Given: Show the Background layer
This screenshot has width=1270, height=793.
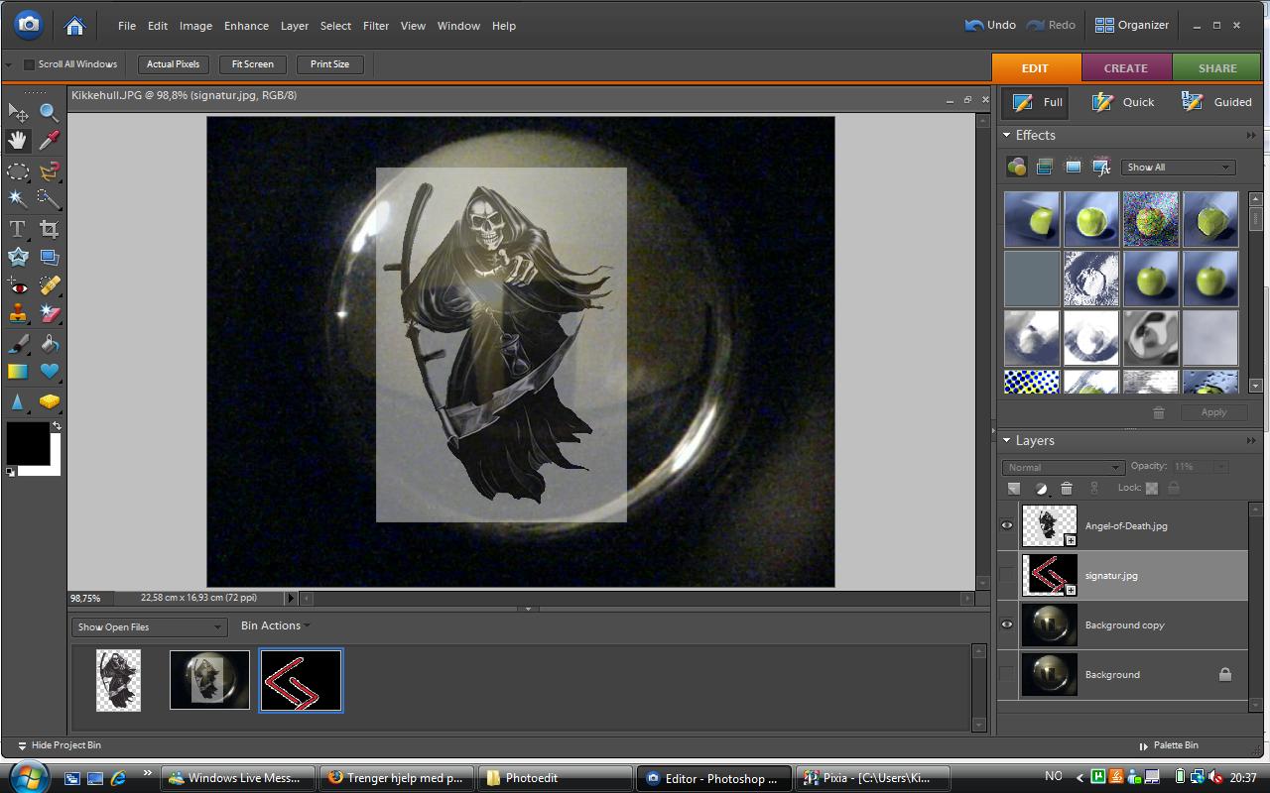Looking at the screenshot, I should [1007, 674].
